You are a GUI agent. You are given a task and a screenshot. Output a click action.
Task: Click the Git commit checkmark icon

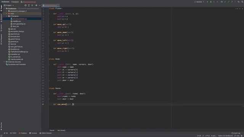pyautogui.click(x=228, y=2)
